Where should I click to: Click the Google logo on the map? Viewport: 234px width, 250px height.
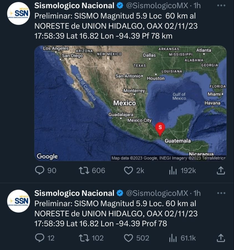tap(47, 156)
